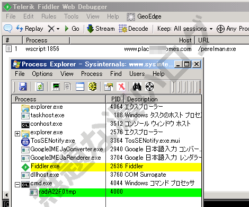Select cmd.exe process row
The image size is (249, 207).
click(106, 183)
